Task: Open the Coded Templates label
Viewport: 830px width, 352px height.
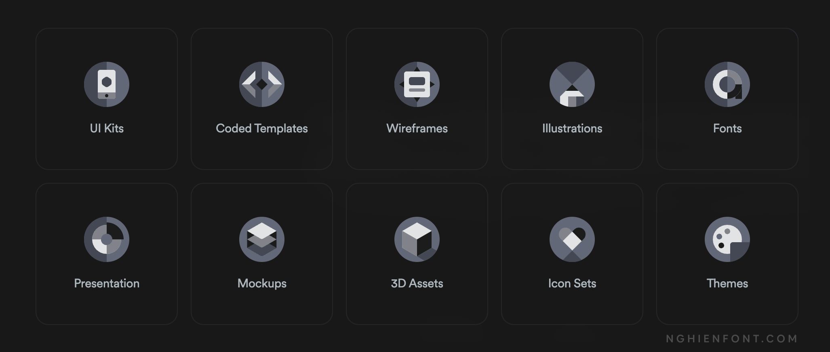Action: 262,128
